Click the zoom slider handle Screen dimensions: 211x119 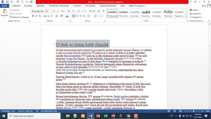194,111
